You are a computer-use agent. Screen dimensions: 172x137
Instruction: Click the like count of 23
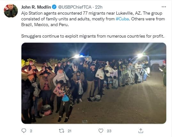(x=109, y=131)
